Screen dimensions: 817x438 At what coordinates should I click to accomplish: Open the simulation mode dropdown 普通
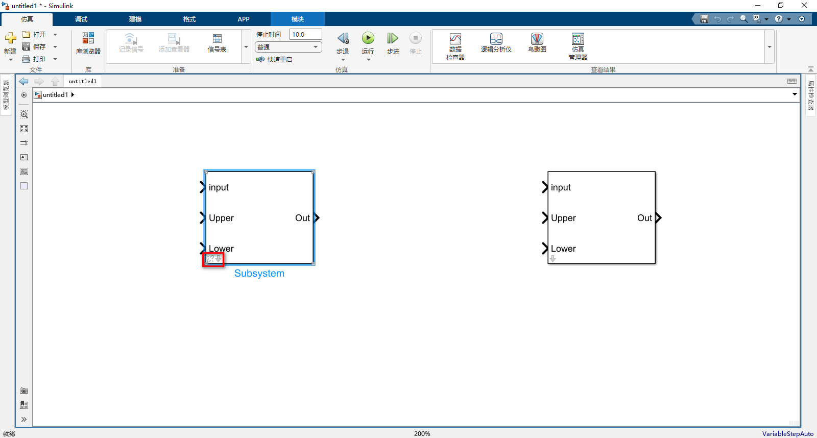[x=289, y=47]
